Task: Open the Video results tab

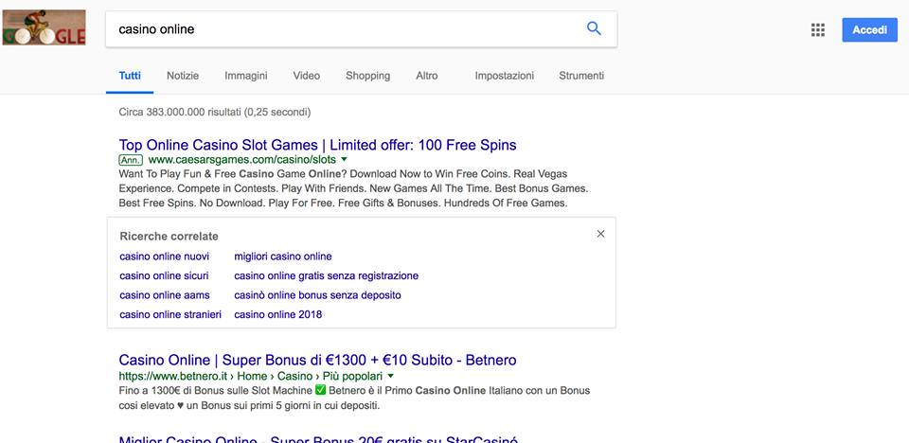Action: (306, 76)
